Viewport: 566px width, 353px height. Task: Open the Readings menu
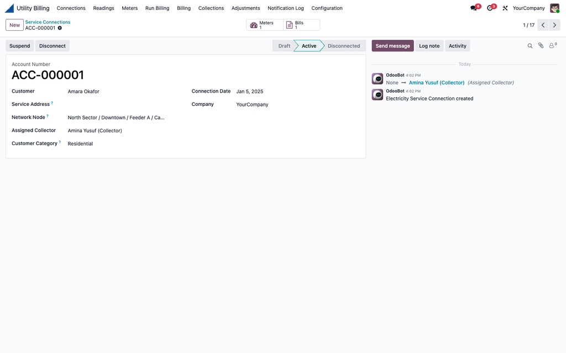[103, 8]
